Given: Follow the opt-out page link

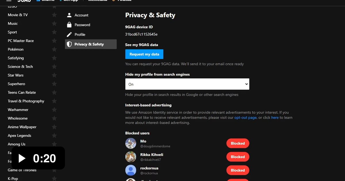Looking at the screenshot, I should (x=245, y=118).
